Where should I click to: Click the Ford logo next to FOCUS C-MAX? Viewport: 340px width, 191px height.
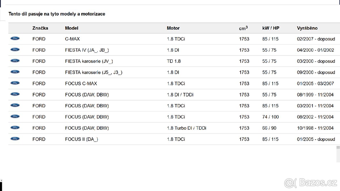(15, 83)
